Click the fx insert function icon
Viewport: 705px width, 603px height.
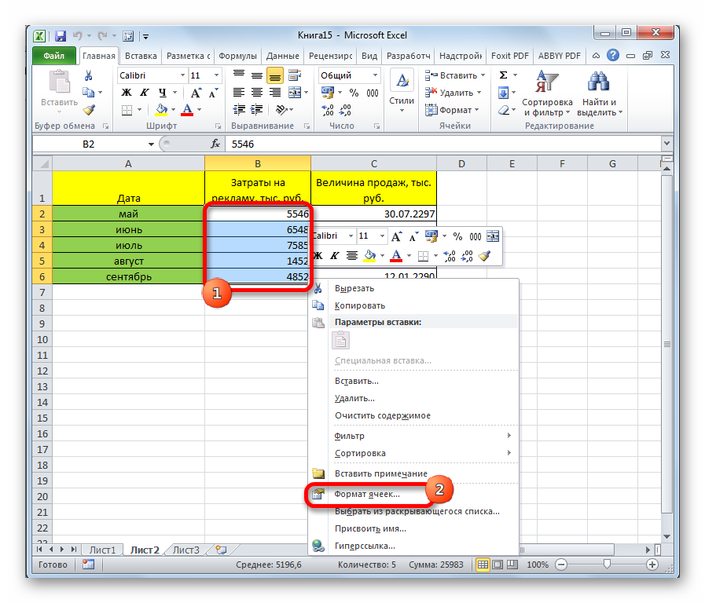(x=215, y=144)
